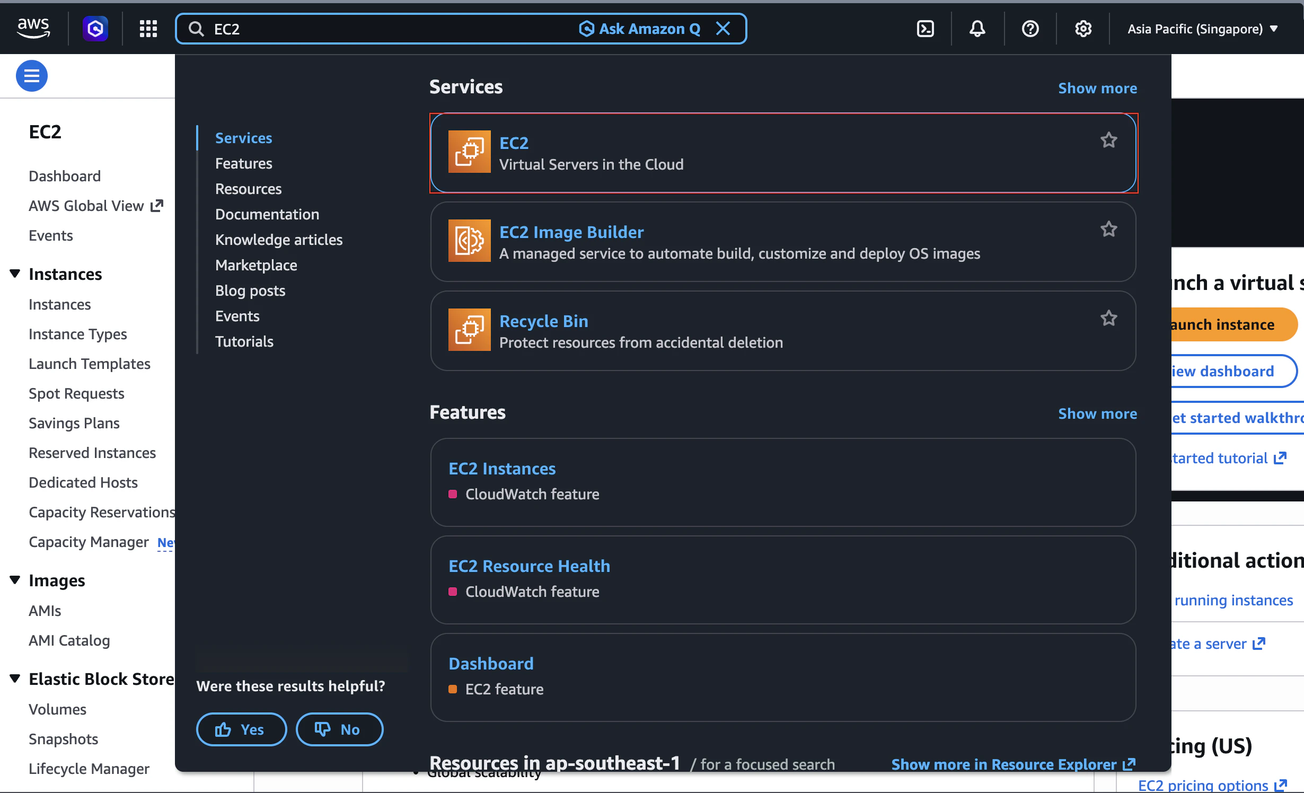Open Show more in Resource Explorer
Screen dimensions: 1304x793
click(1014, 764)
